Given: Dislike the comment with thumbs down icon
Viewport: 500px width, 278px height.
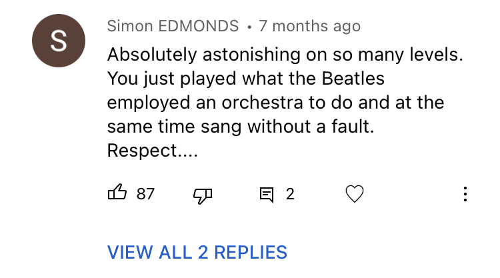Looking at the screenshot, I should point(202,195).
